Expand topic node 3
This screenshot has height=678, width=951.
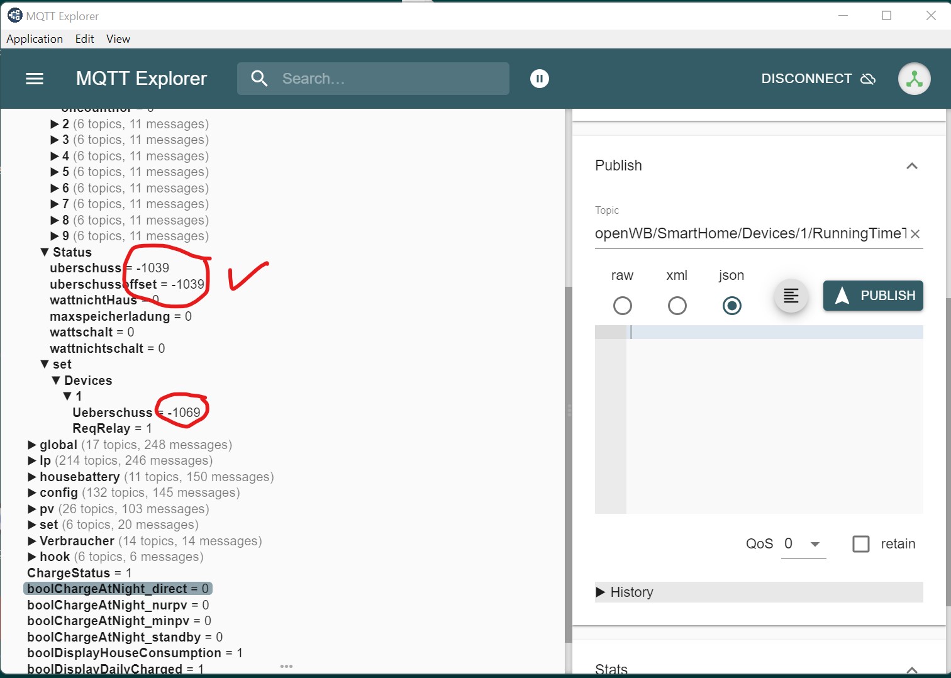tap(55, 140)
